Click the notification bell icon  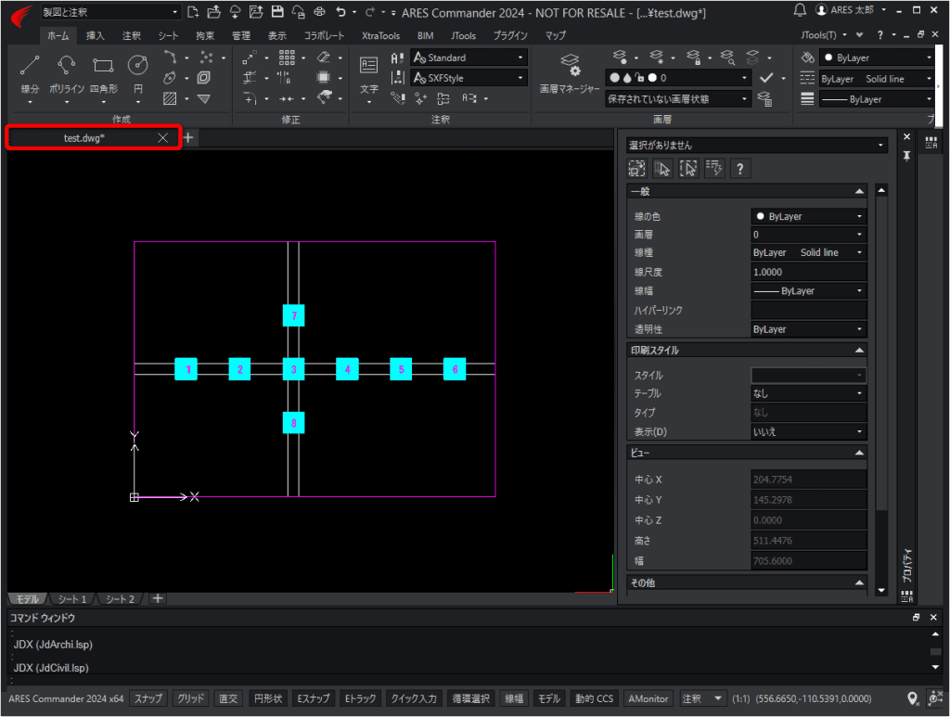800,9
